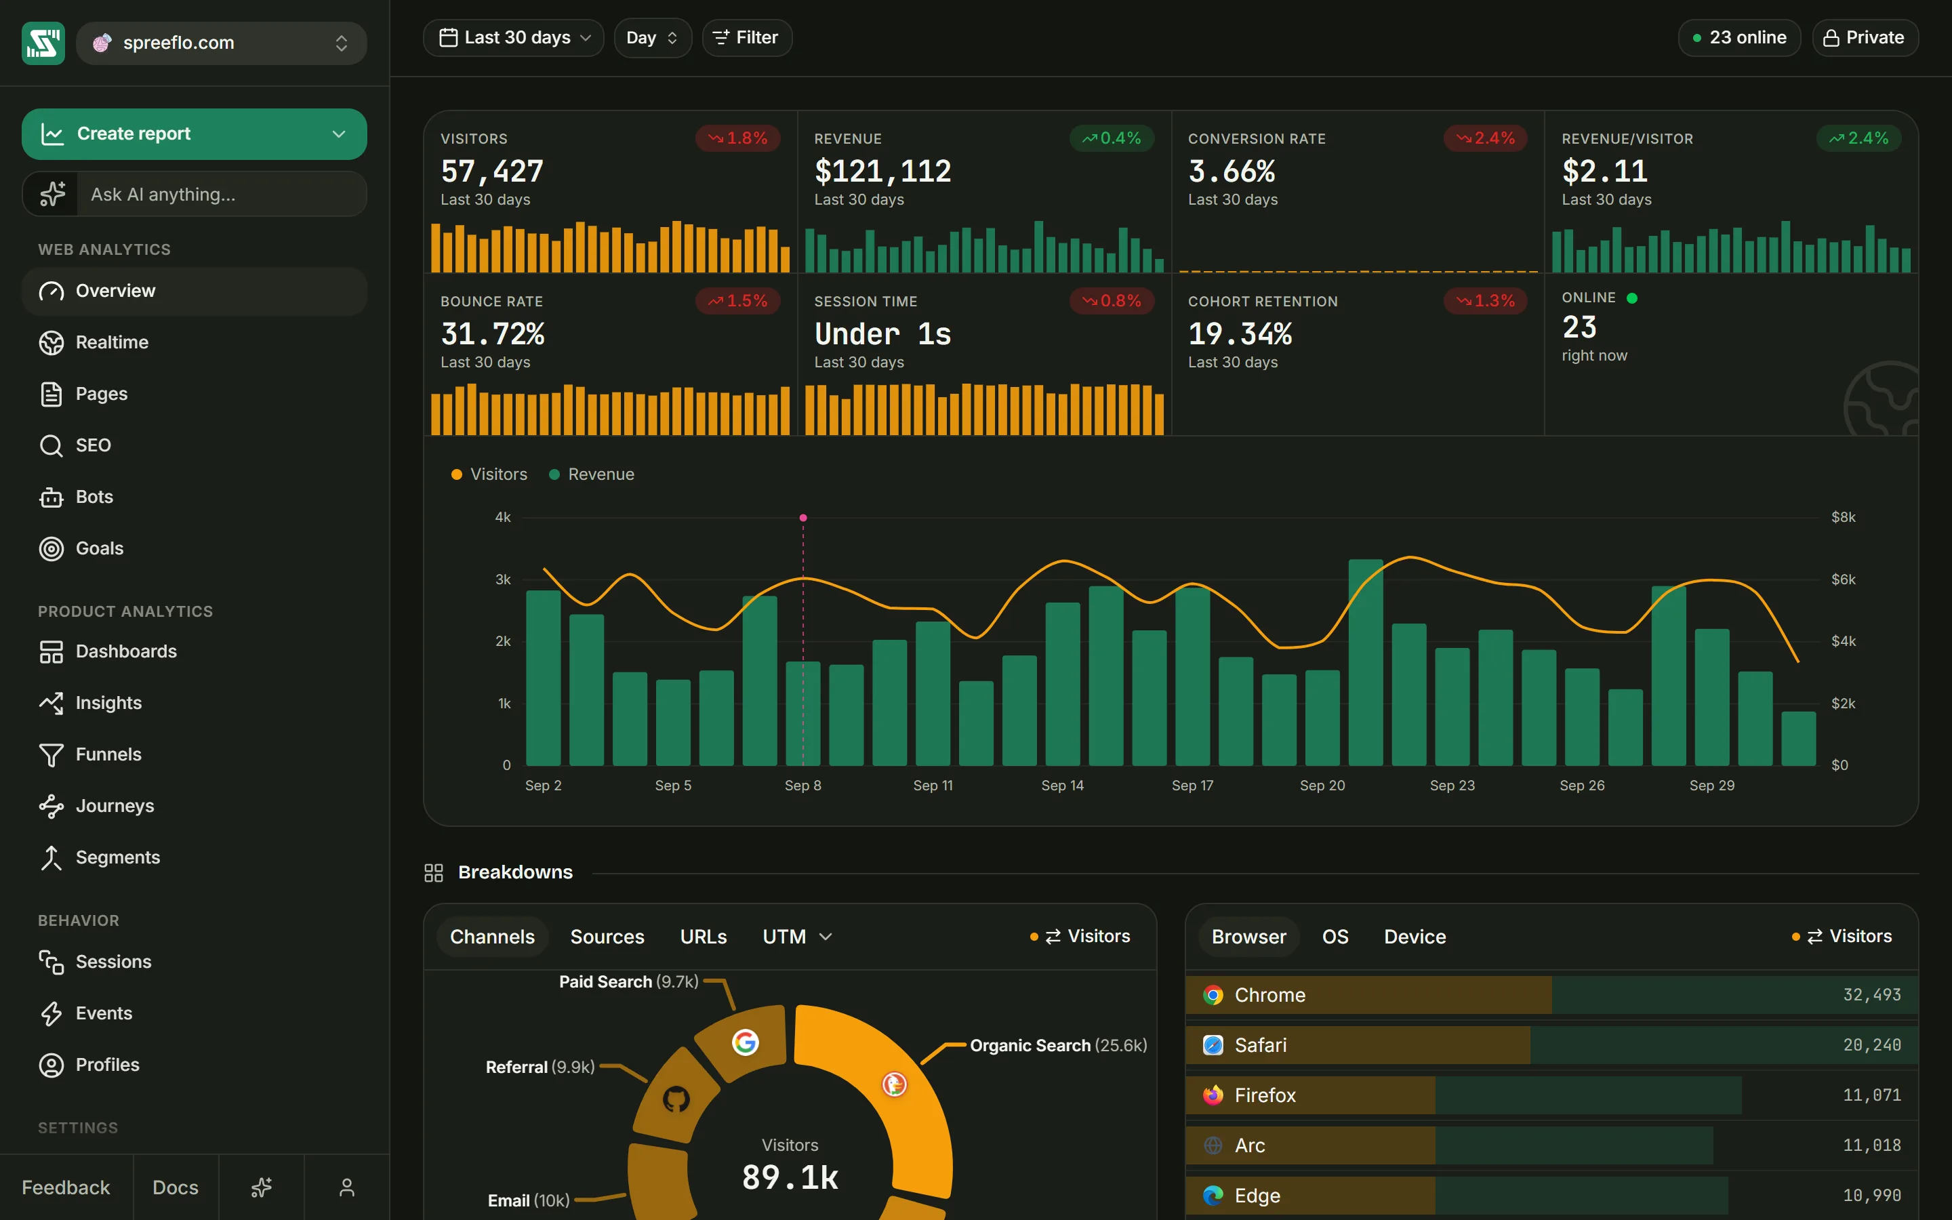Toggle the Visitors series in chart legend
This screenshot has height=1220, width=1952.
click(x=489, y=474)
